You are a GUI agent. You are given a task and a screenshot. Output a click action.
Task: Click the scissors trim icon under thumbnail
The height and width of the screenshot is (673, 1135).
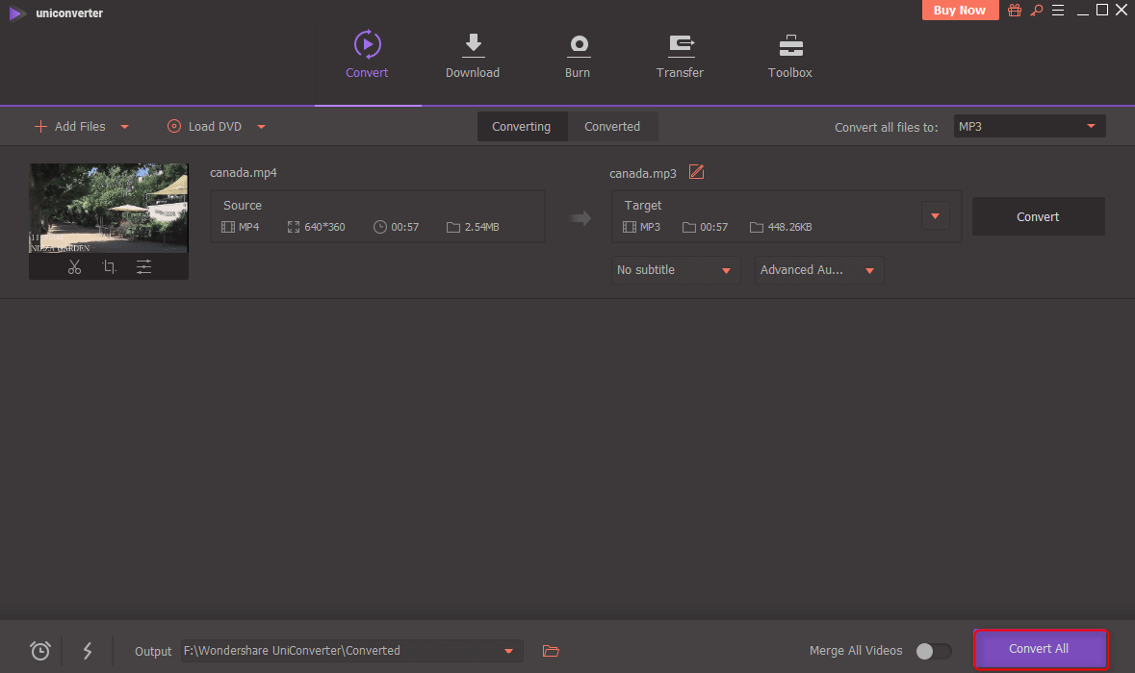(x=74, y=267)
